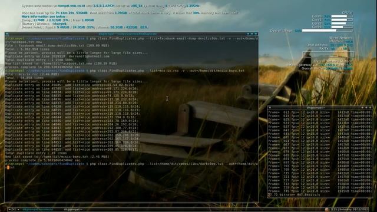The height and width of the screenshot is (212, 377).
Task: Click the "process complete in 5.86" seconds line
Action: coord(43,160)
